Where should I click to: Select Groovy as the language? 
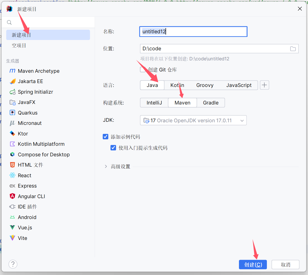pyautogui.click(x=205, y=85)
